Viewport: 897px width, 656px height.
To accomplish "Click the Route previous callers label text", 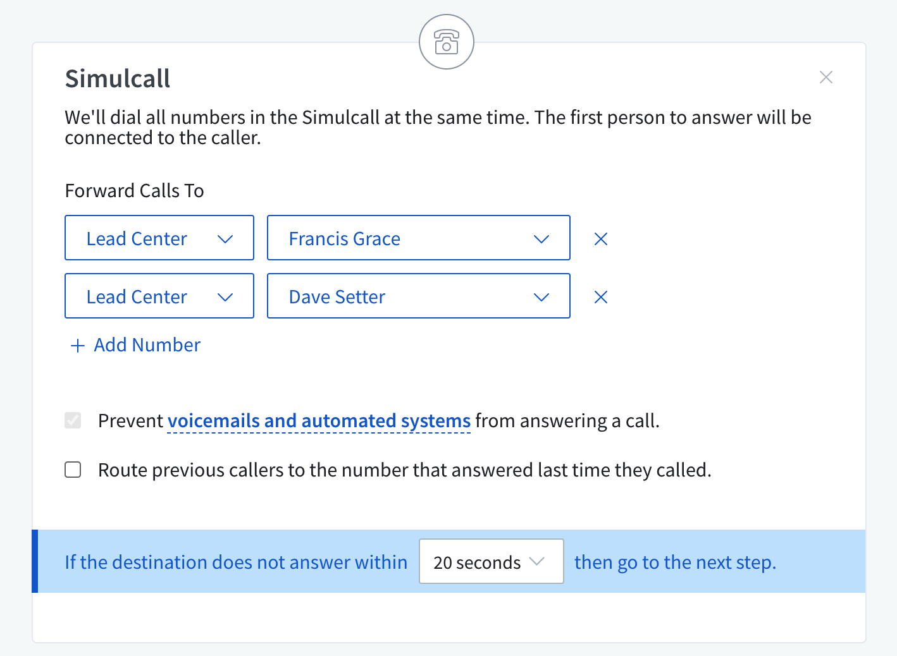I will (405, 470).
